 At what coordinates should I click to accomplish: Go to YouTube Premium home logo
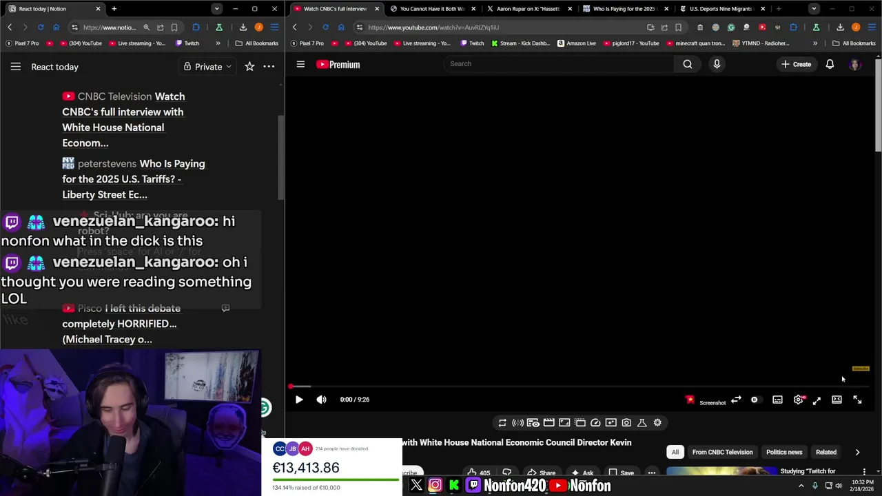click(338, 64)
